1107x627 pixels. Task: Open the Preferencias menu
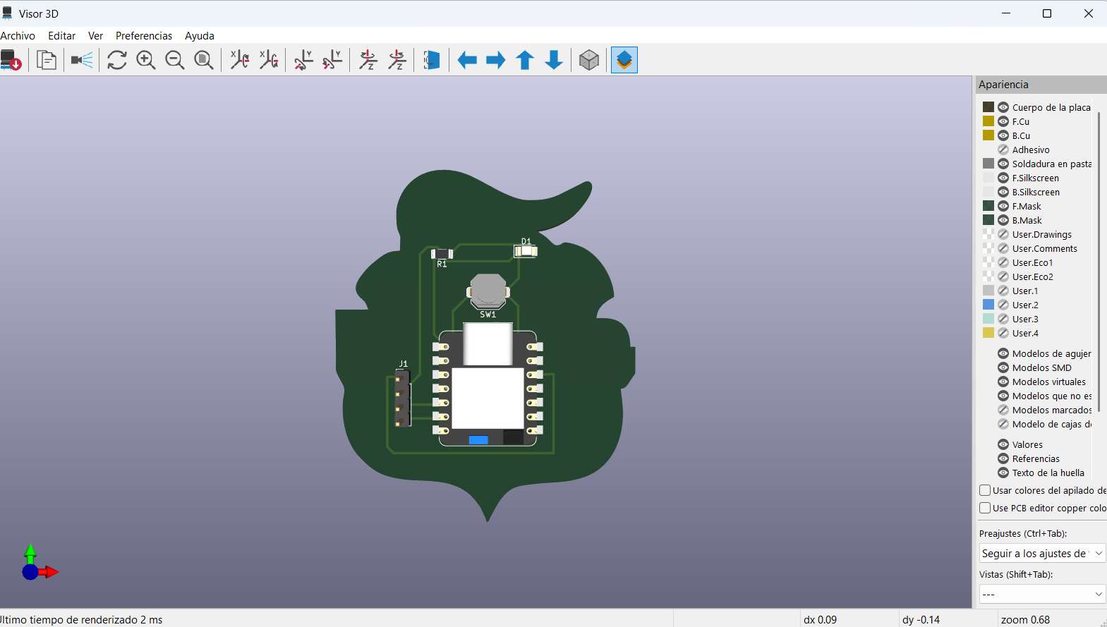tap(144, 36)
